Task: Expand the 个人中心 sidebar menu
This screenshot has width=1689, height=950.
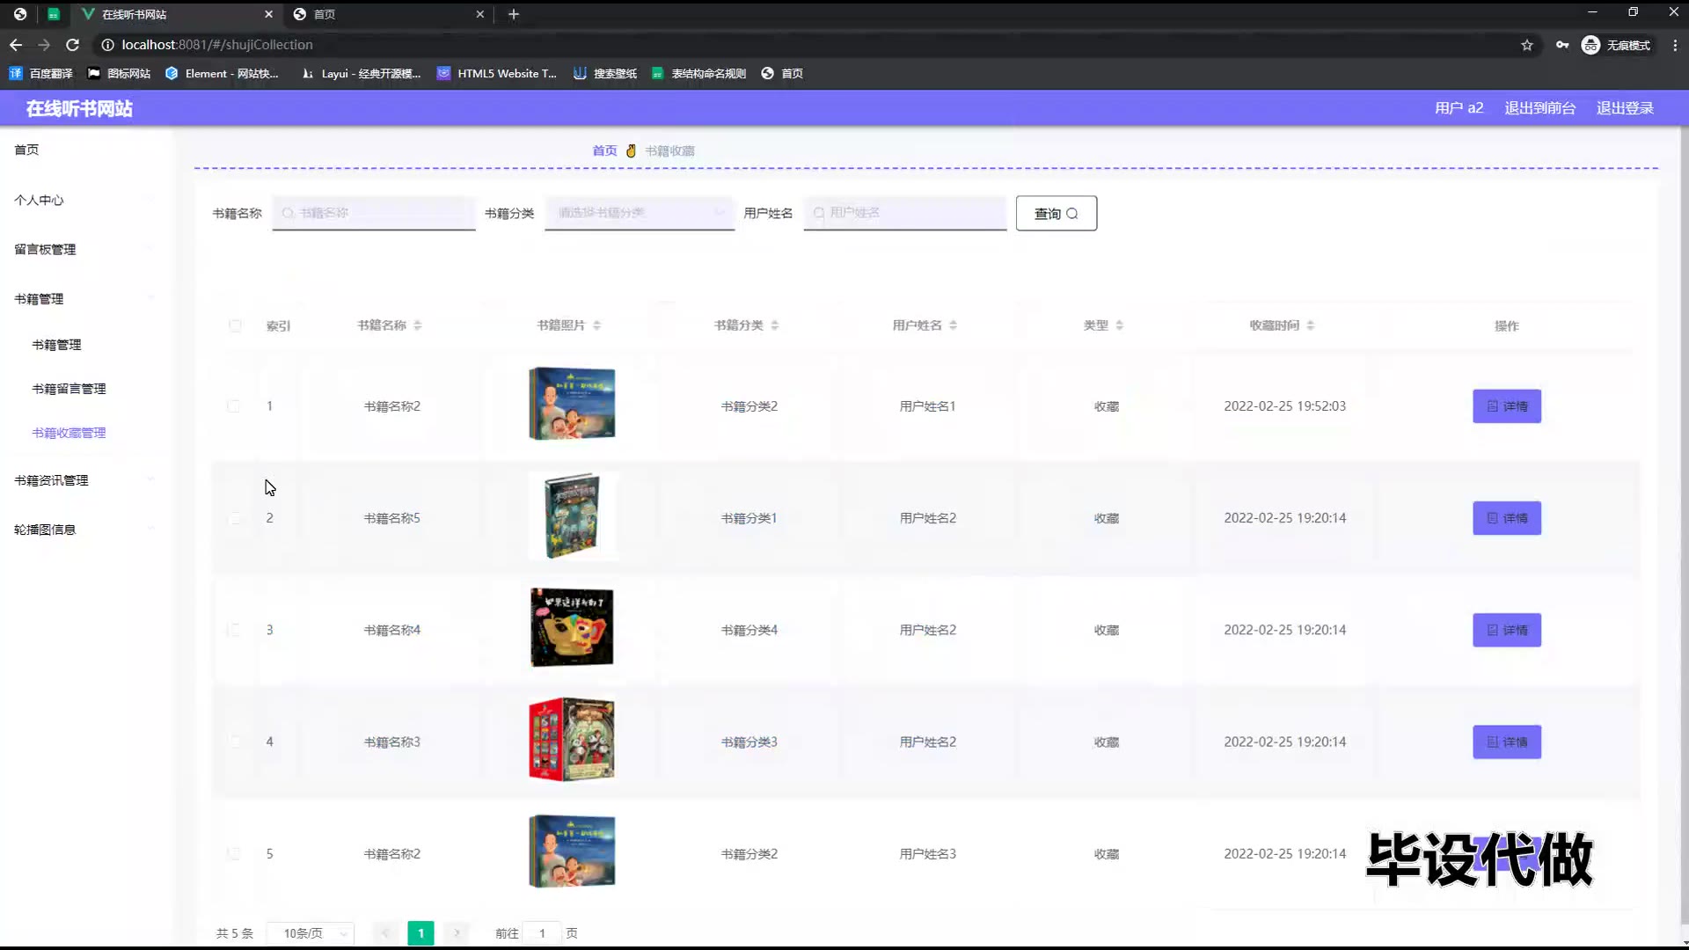Action: (84, 201)
